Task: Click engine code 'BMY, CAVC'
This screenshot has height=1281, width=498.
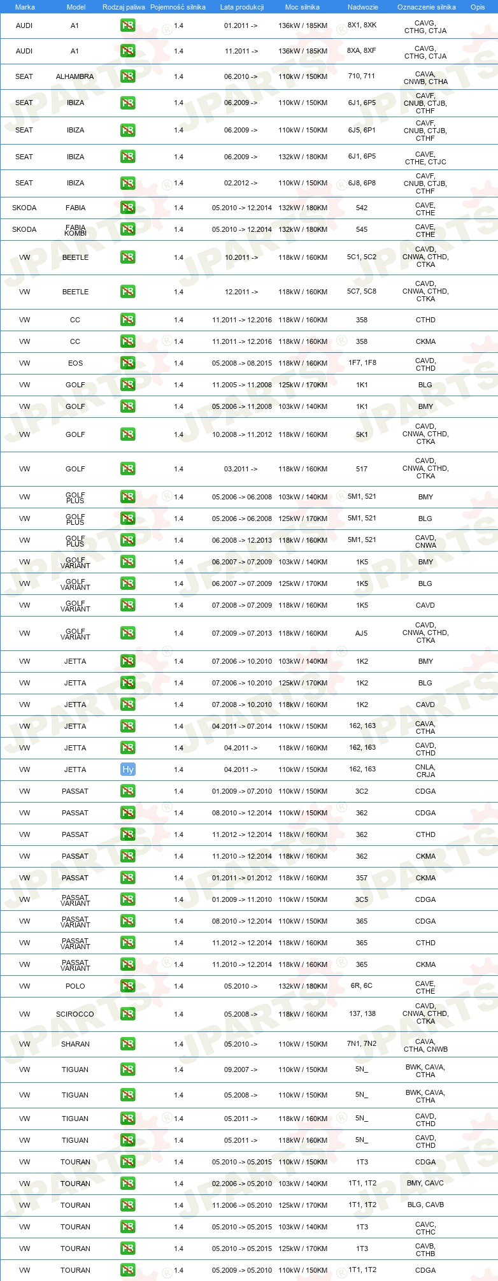Action: [x=425, y=1183]
